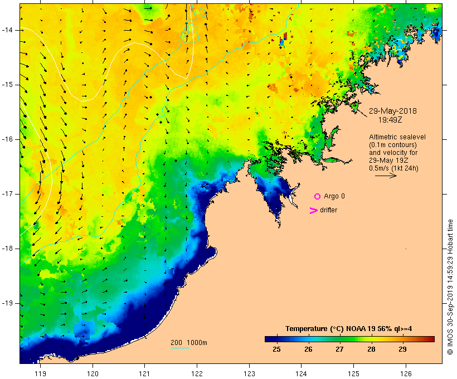Click the '29-May-2018' date label
The width and height of the screenshot is (457, 379).
(392, 111)
